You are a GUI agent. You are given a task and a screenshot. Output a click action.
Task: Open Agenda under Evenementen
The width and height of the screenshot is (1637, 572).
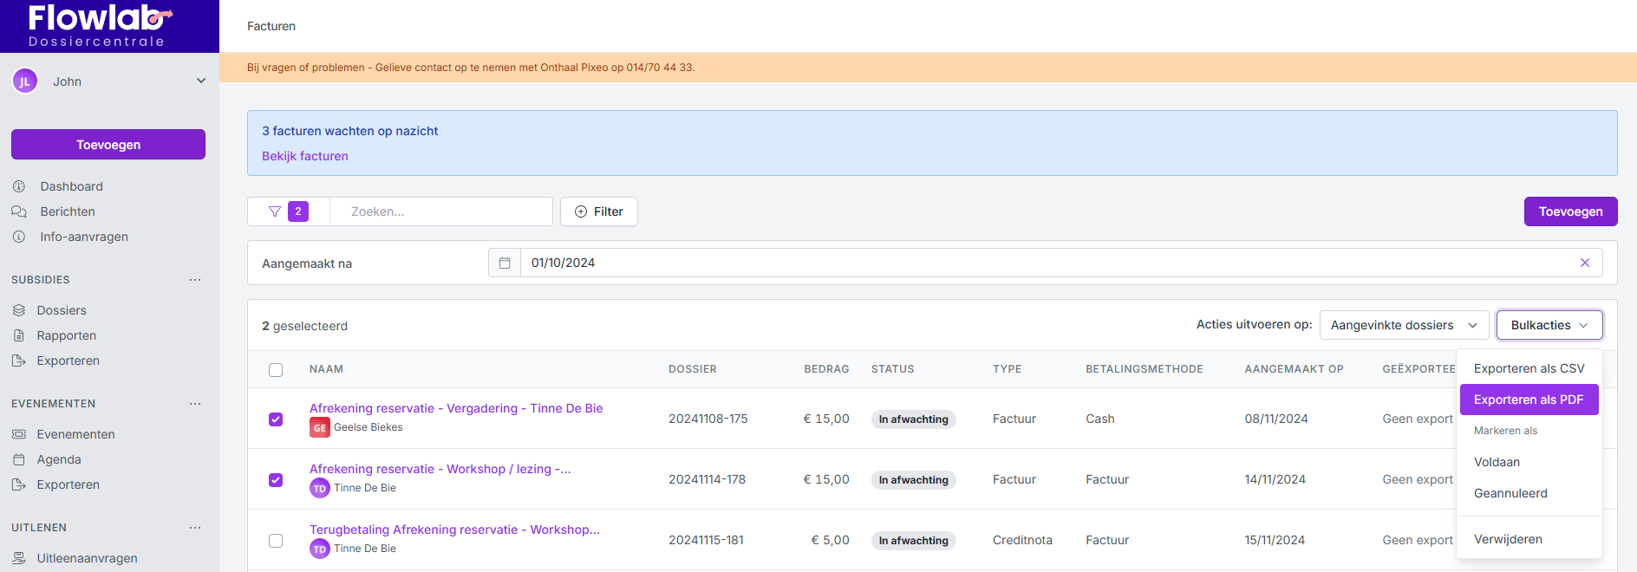point(58,459)
